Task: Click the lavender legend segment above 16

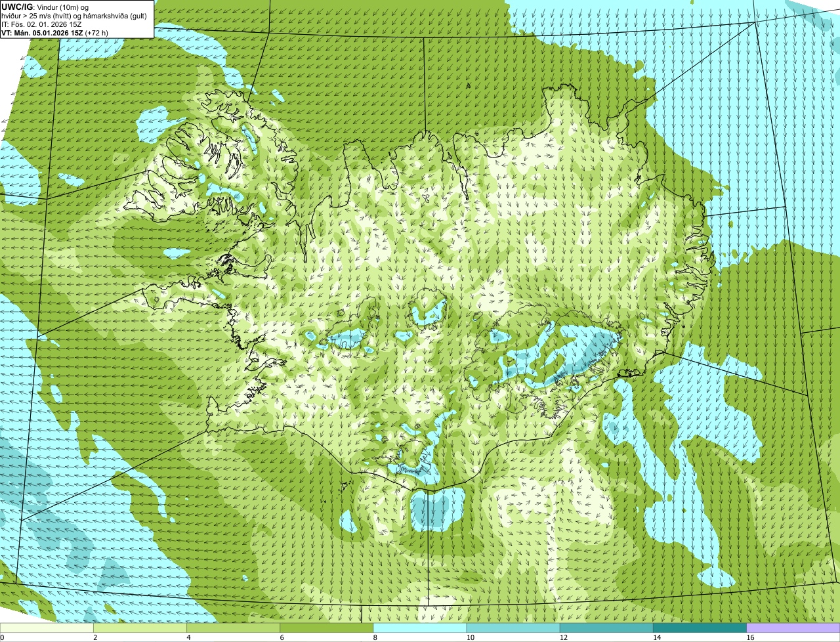Action: pyautogui.click(x=793, y=628)
